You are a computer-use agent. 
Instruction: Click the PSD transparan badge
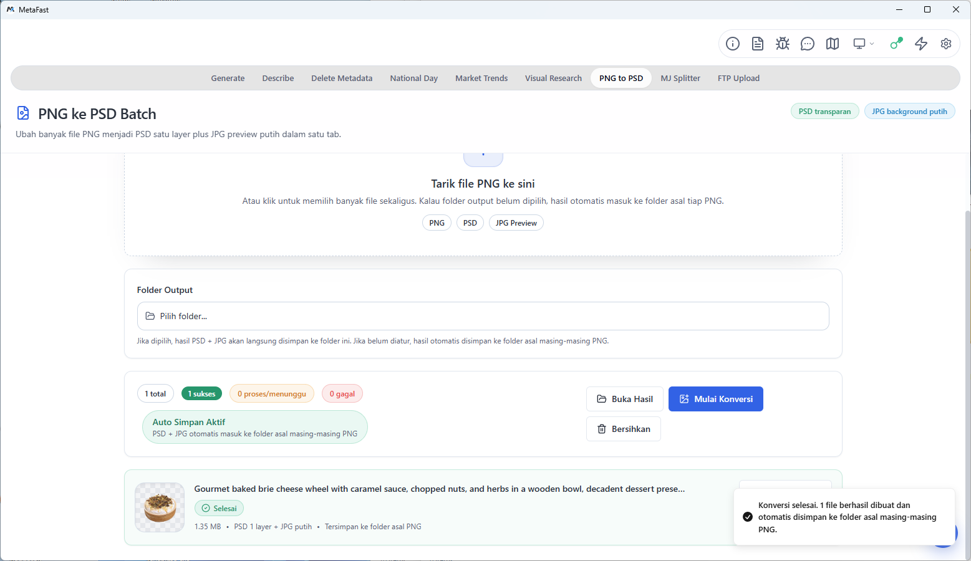(x=824, y=112)
